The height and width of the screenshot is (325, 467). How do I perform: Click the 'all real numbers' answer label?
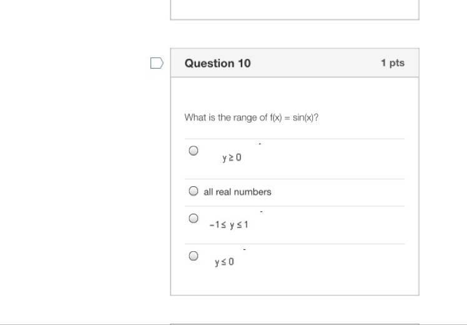pyautogui.click(x=237, y=192)
